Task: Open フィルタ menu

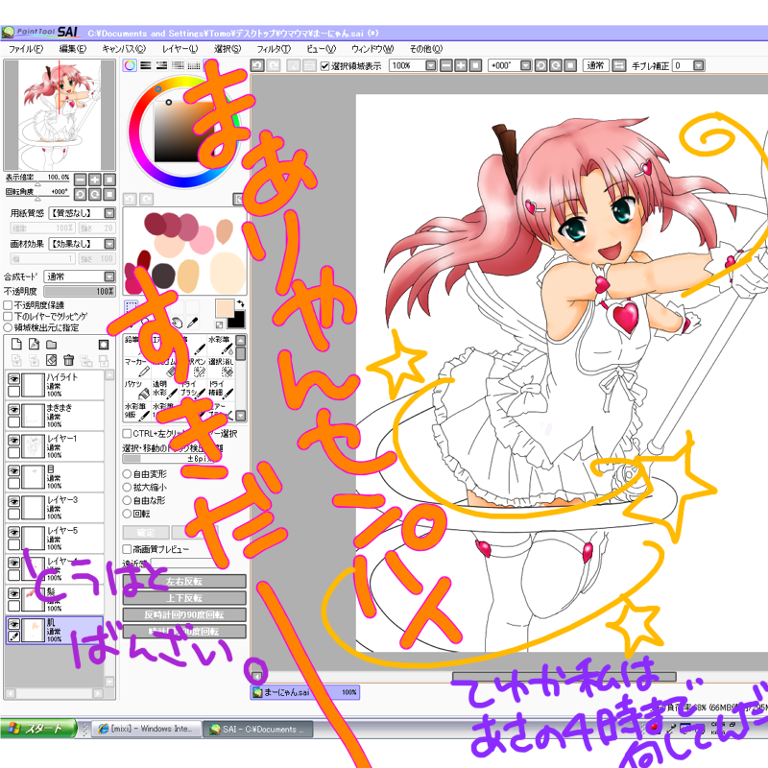Action: pyautogui.click(x=274, y=49)
